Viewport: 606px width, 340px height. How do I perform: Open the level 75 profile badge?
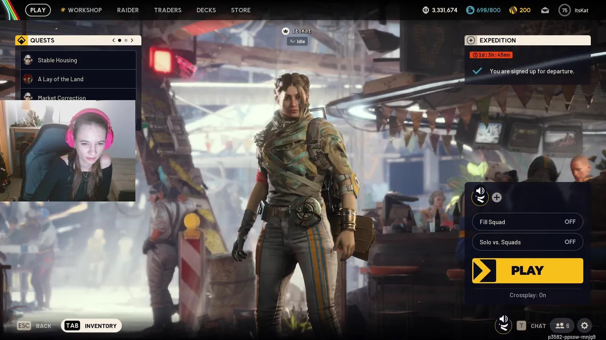[x=564, y=10]
